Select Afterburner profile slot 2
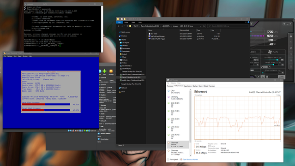 pyautogui.click(x=291, y=48)
